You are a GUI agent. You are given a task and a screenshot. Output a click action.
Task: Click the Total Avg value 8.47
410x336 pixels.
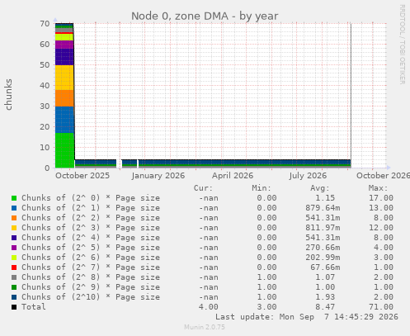[325, 307]
